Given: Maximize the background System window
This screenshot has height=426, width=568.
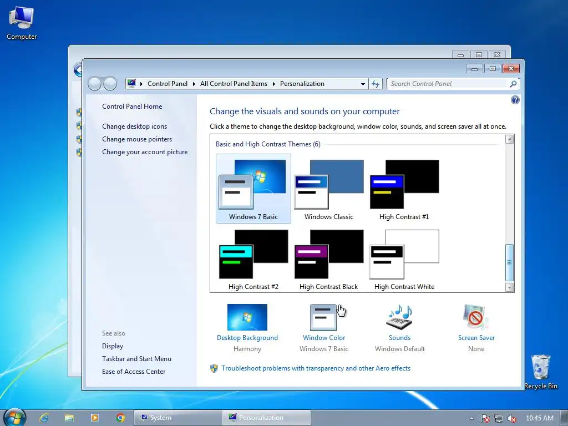Looking at the screenshot, I should tap(479, 55).
